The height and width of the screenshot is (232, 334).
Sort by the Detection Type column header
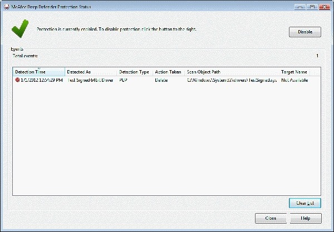135,72
